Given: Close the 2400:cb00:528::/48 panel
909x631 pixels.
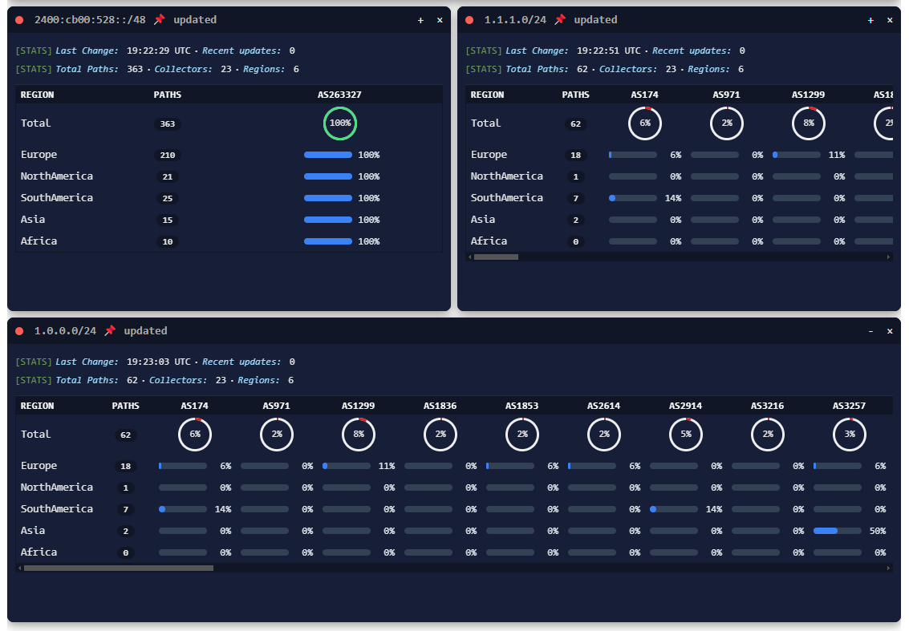Looking at the screenshot, I should 440,20.
